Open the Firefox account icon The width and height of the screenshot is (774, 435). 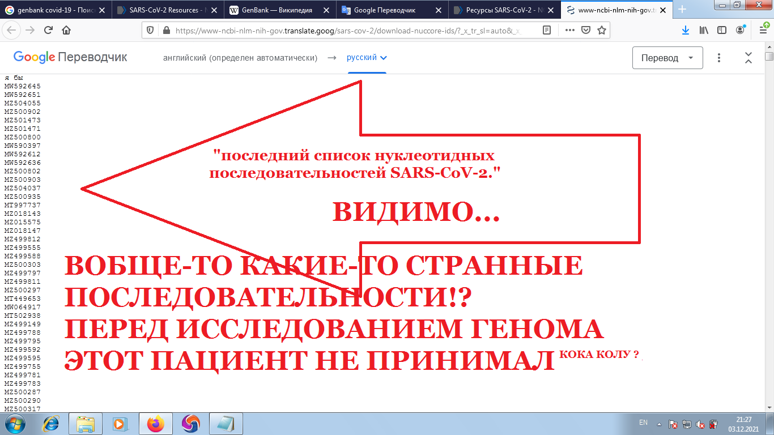coord(739,30)
